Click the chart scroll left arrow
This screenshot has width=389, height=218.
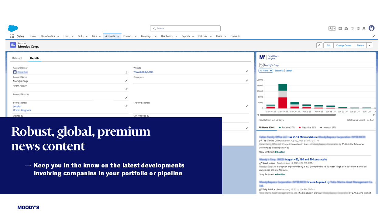click(x=258, y=115)
